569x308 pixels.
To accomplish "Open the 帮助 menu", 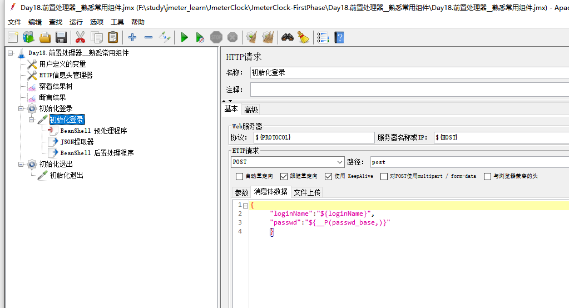I will click(x=138, y=22).
